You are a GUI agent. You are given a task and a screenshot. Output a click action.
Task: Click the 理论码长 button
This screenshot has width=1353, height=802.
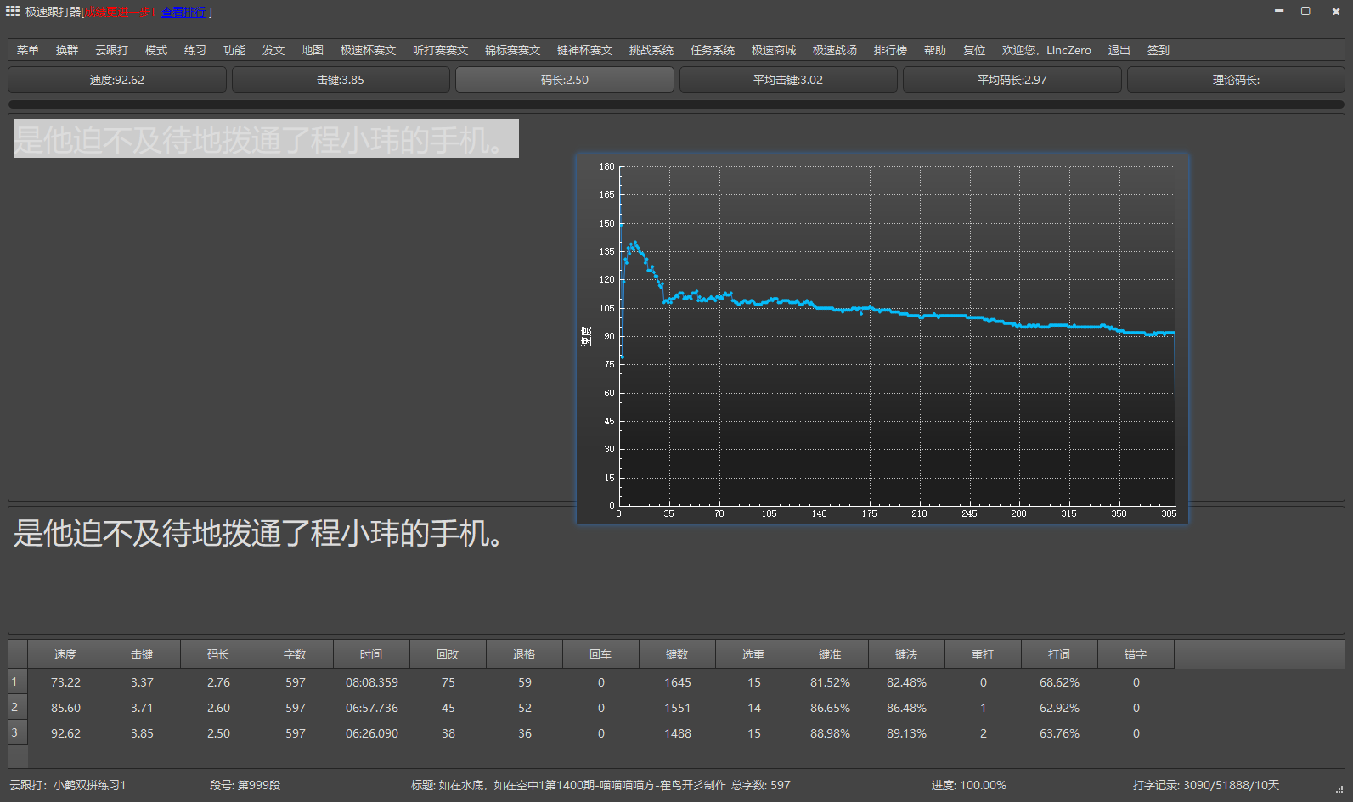coord(1235,80)
